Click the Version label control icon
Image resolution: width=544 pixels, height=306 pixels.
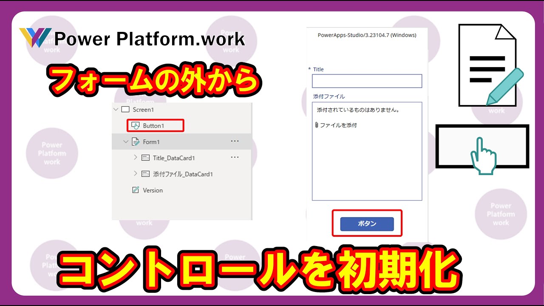(136, 190)
